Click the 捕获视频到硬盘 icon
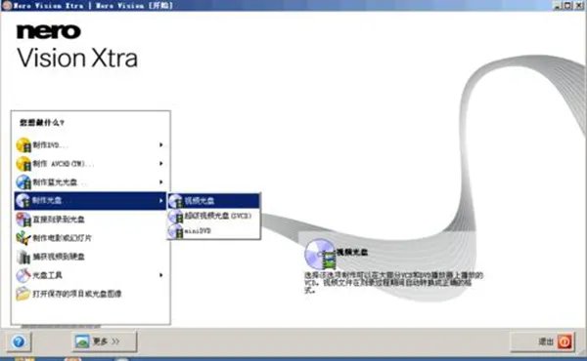The height and width of the screenshot is (361, 587). point(23,257)
